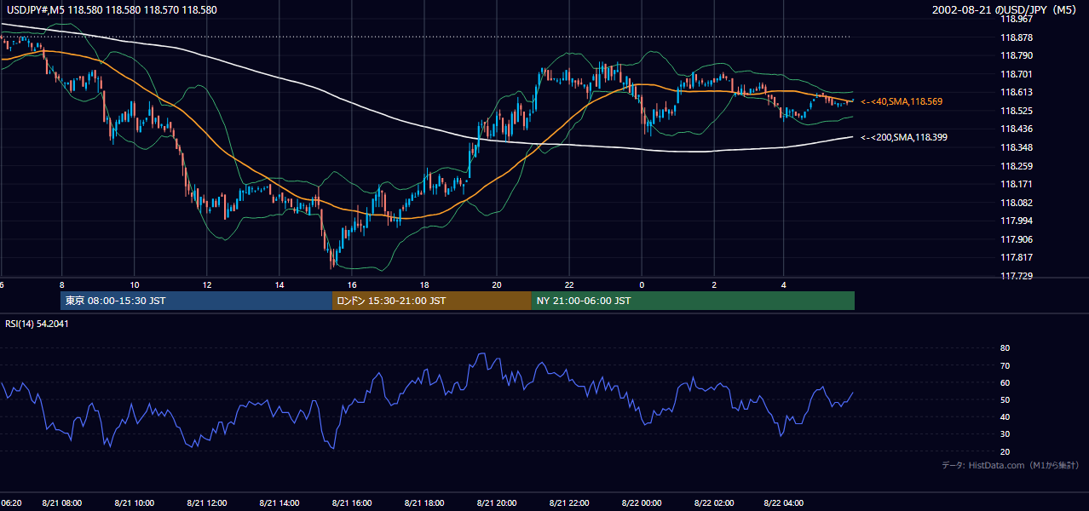
Task: Click price axis value 117.906
Action: point(1016,239)
